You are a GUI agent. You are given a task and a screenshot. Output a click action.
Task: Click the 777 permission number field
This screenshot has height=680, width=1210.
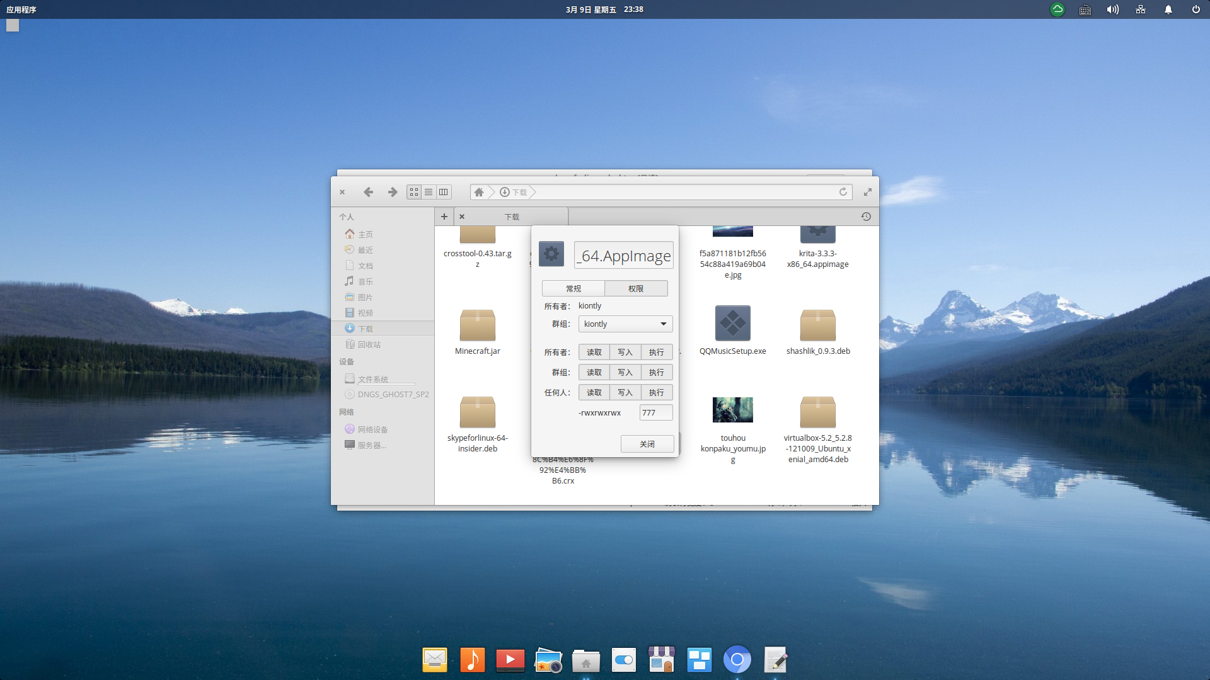[655, 413]
